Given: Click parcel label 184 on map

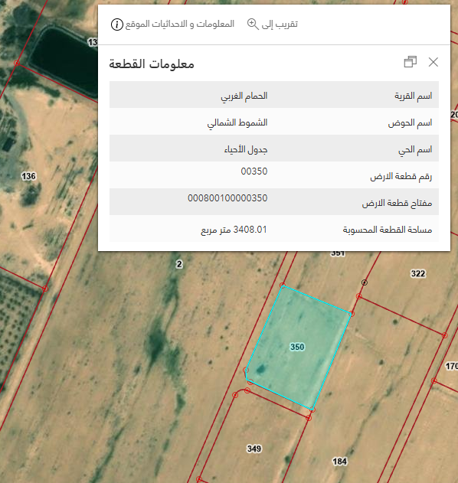Looking at the screenshot, I should [339, 461].
